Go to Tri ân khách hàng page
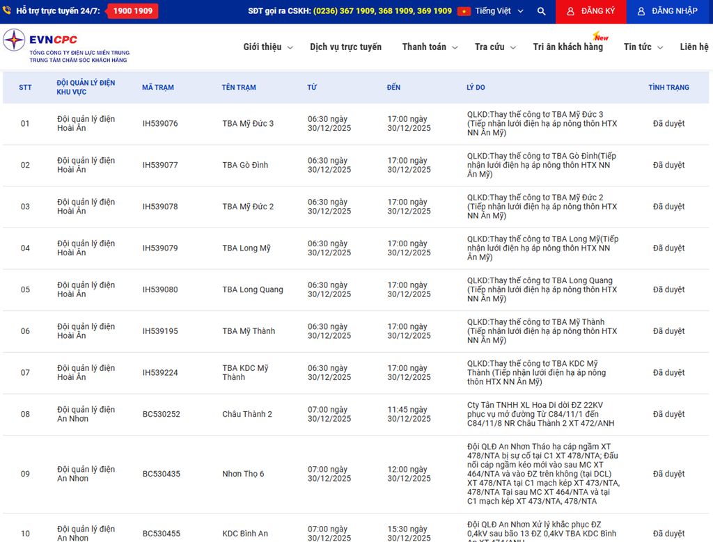 (x=567, y=47)
